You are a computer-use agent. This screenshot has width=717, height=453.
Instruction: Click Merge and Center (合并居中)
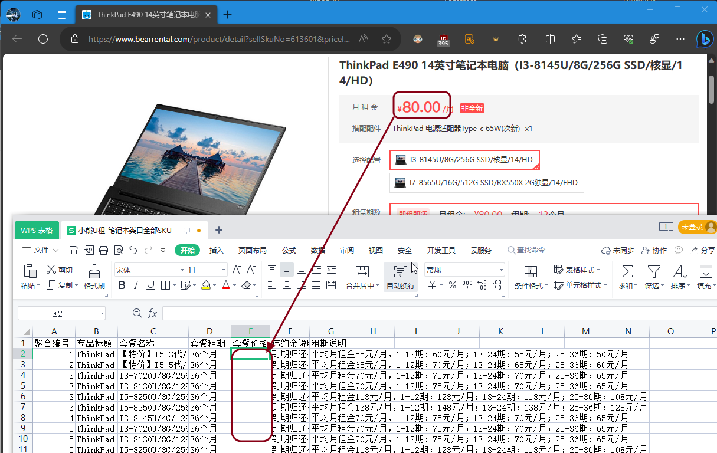[x=362, y=277]
